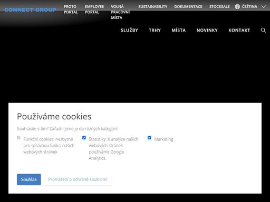
Task: Open Prohlášení o ochraně soukromí link
Action: (x=78, y=179)
